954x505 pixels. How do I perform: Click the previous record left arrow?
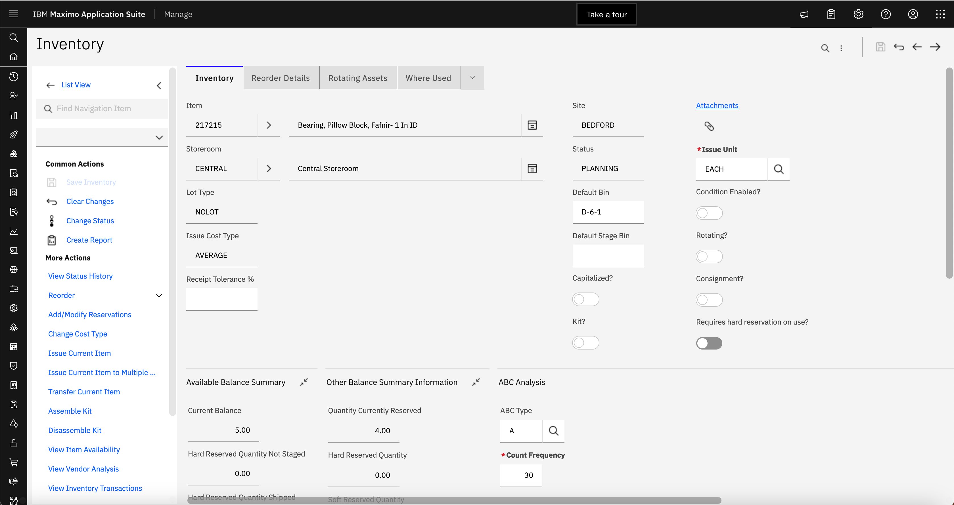click(x=917, y=47)
